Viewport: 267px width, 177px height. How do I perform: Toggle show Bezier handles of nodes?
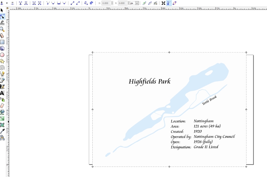point(169,3)
